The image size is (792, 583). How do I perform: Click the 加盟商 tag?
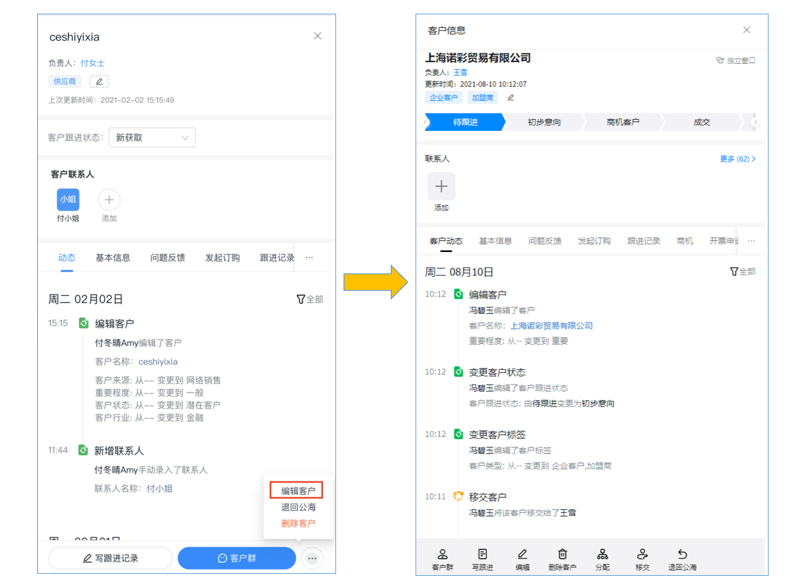483,98
